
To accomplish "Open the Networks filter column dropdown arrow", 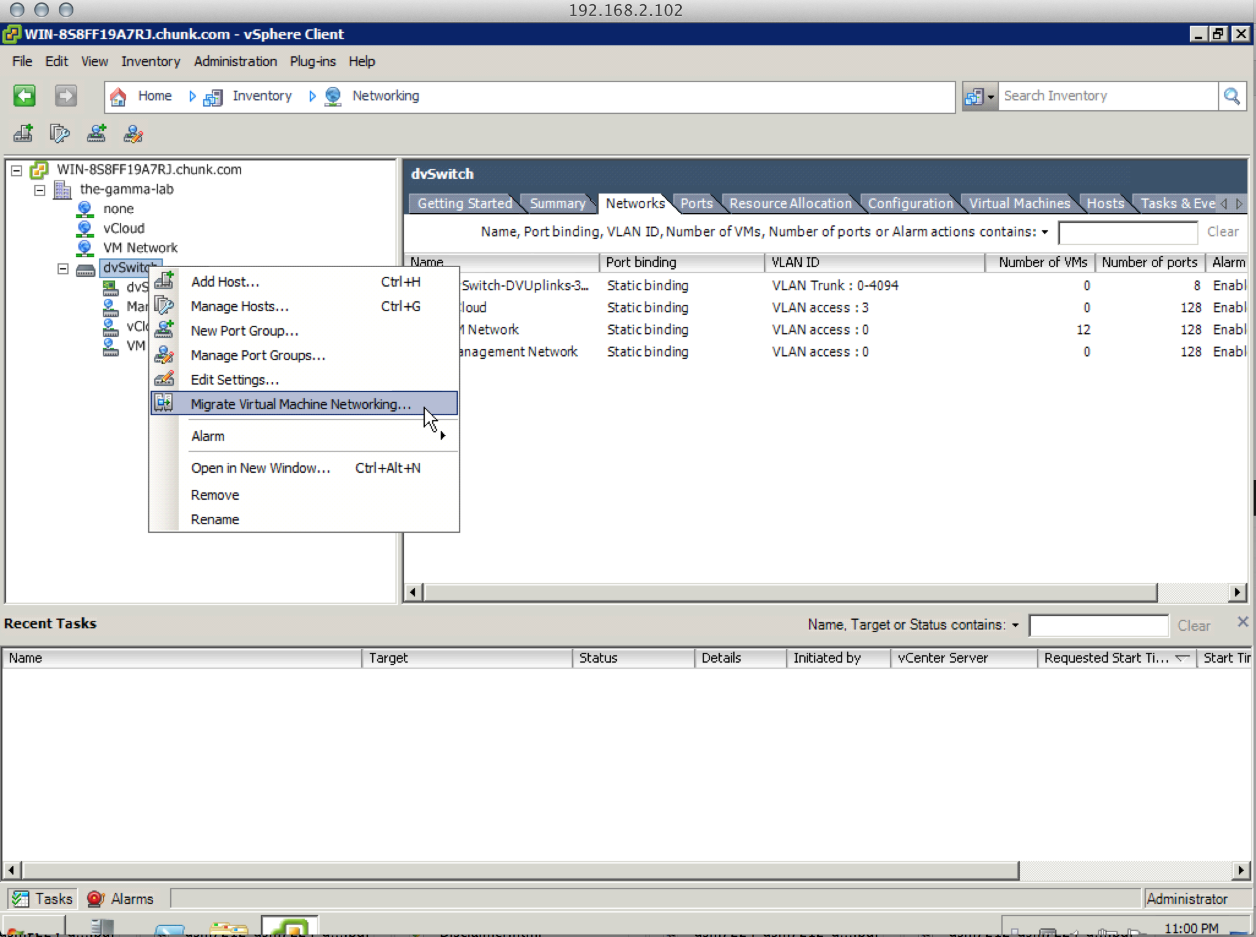I will point(1045,232).
